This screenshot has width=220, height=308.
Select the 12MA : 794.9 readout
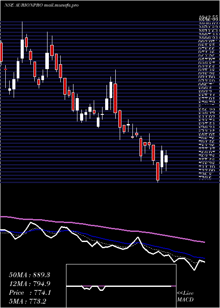(x=29, y=284)
